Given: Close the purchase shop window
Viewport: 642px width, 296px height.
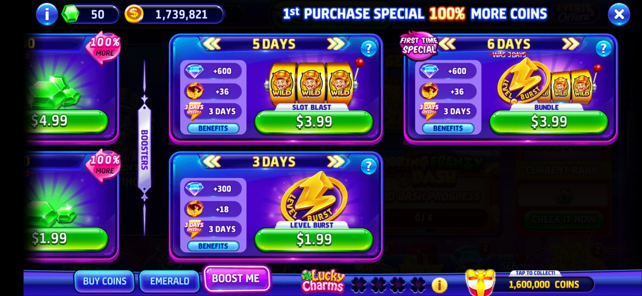Looking at the screenshot, I should tap(619, 14).
